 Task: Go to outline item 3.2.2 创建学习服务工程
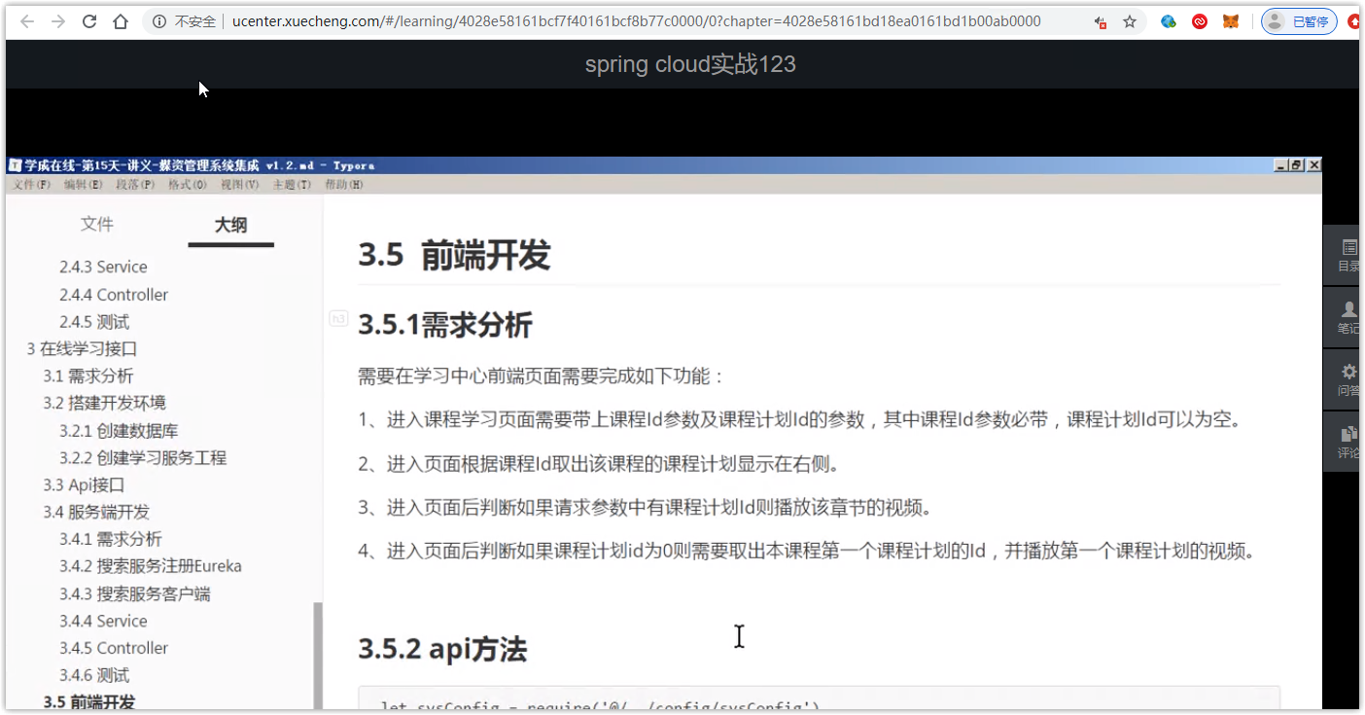(143, 457)
